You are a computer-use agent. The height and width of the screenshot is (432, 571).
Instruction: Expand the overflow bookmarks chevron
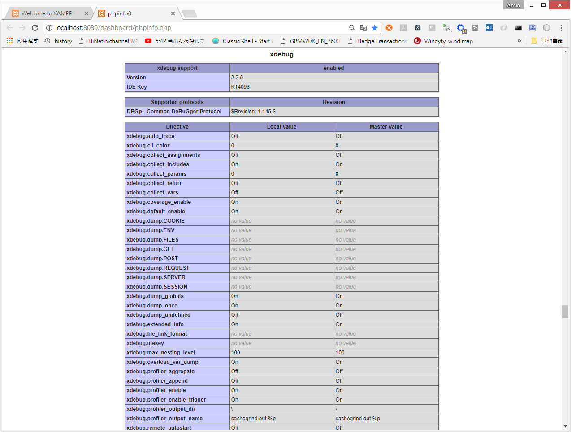point(519,41)
